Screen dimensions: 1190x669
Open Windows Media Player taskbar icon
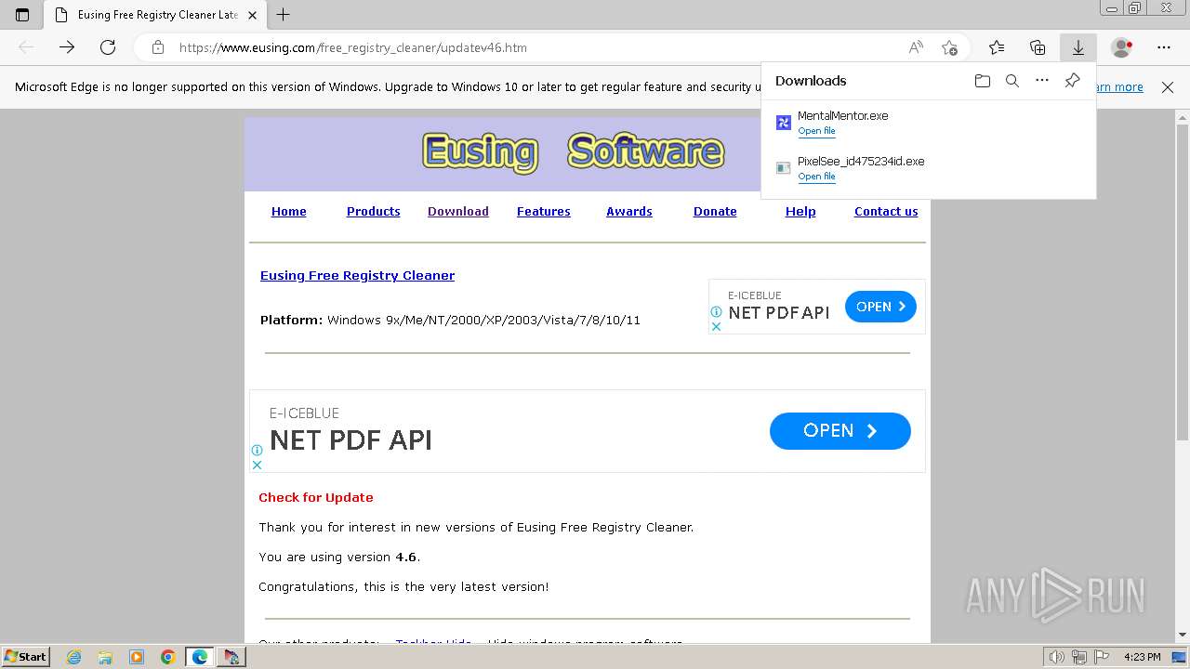point(137,657)
